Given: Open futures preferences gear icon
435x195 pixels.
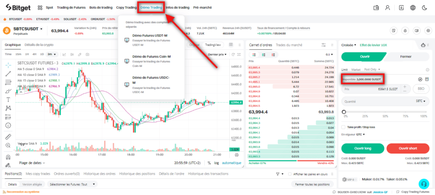Looking at the screenshot, I should click(428, 30).
